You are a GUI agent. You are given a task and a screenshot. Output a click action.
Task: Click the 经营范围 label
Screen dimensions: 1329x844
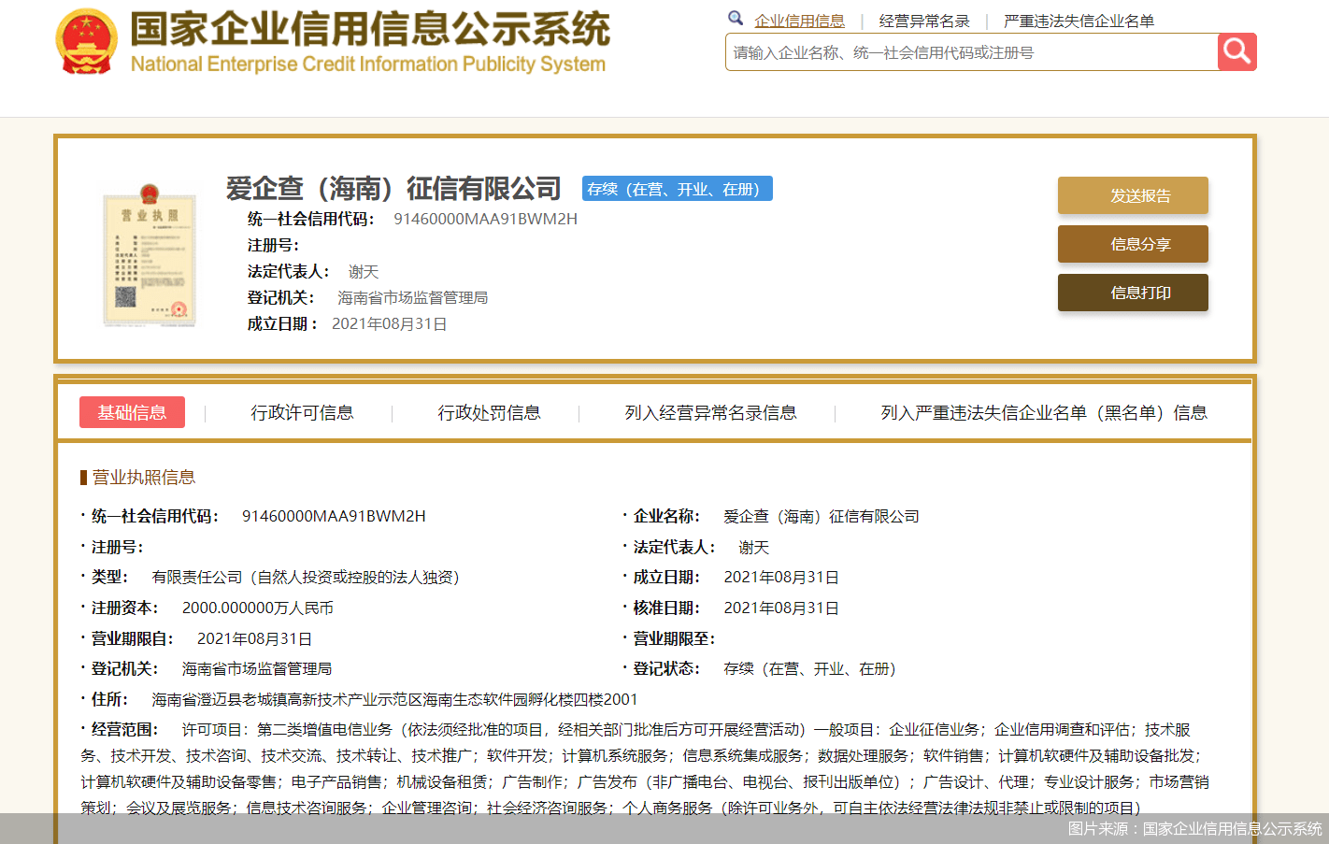coord(124,730)
